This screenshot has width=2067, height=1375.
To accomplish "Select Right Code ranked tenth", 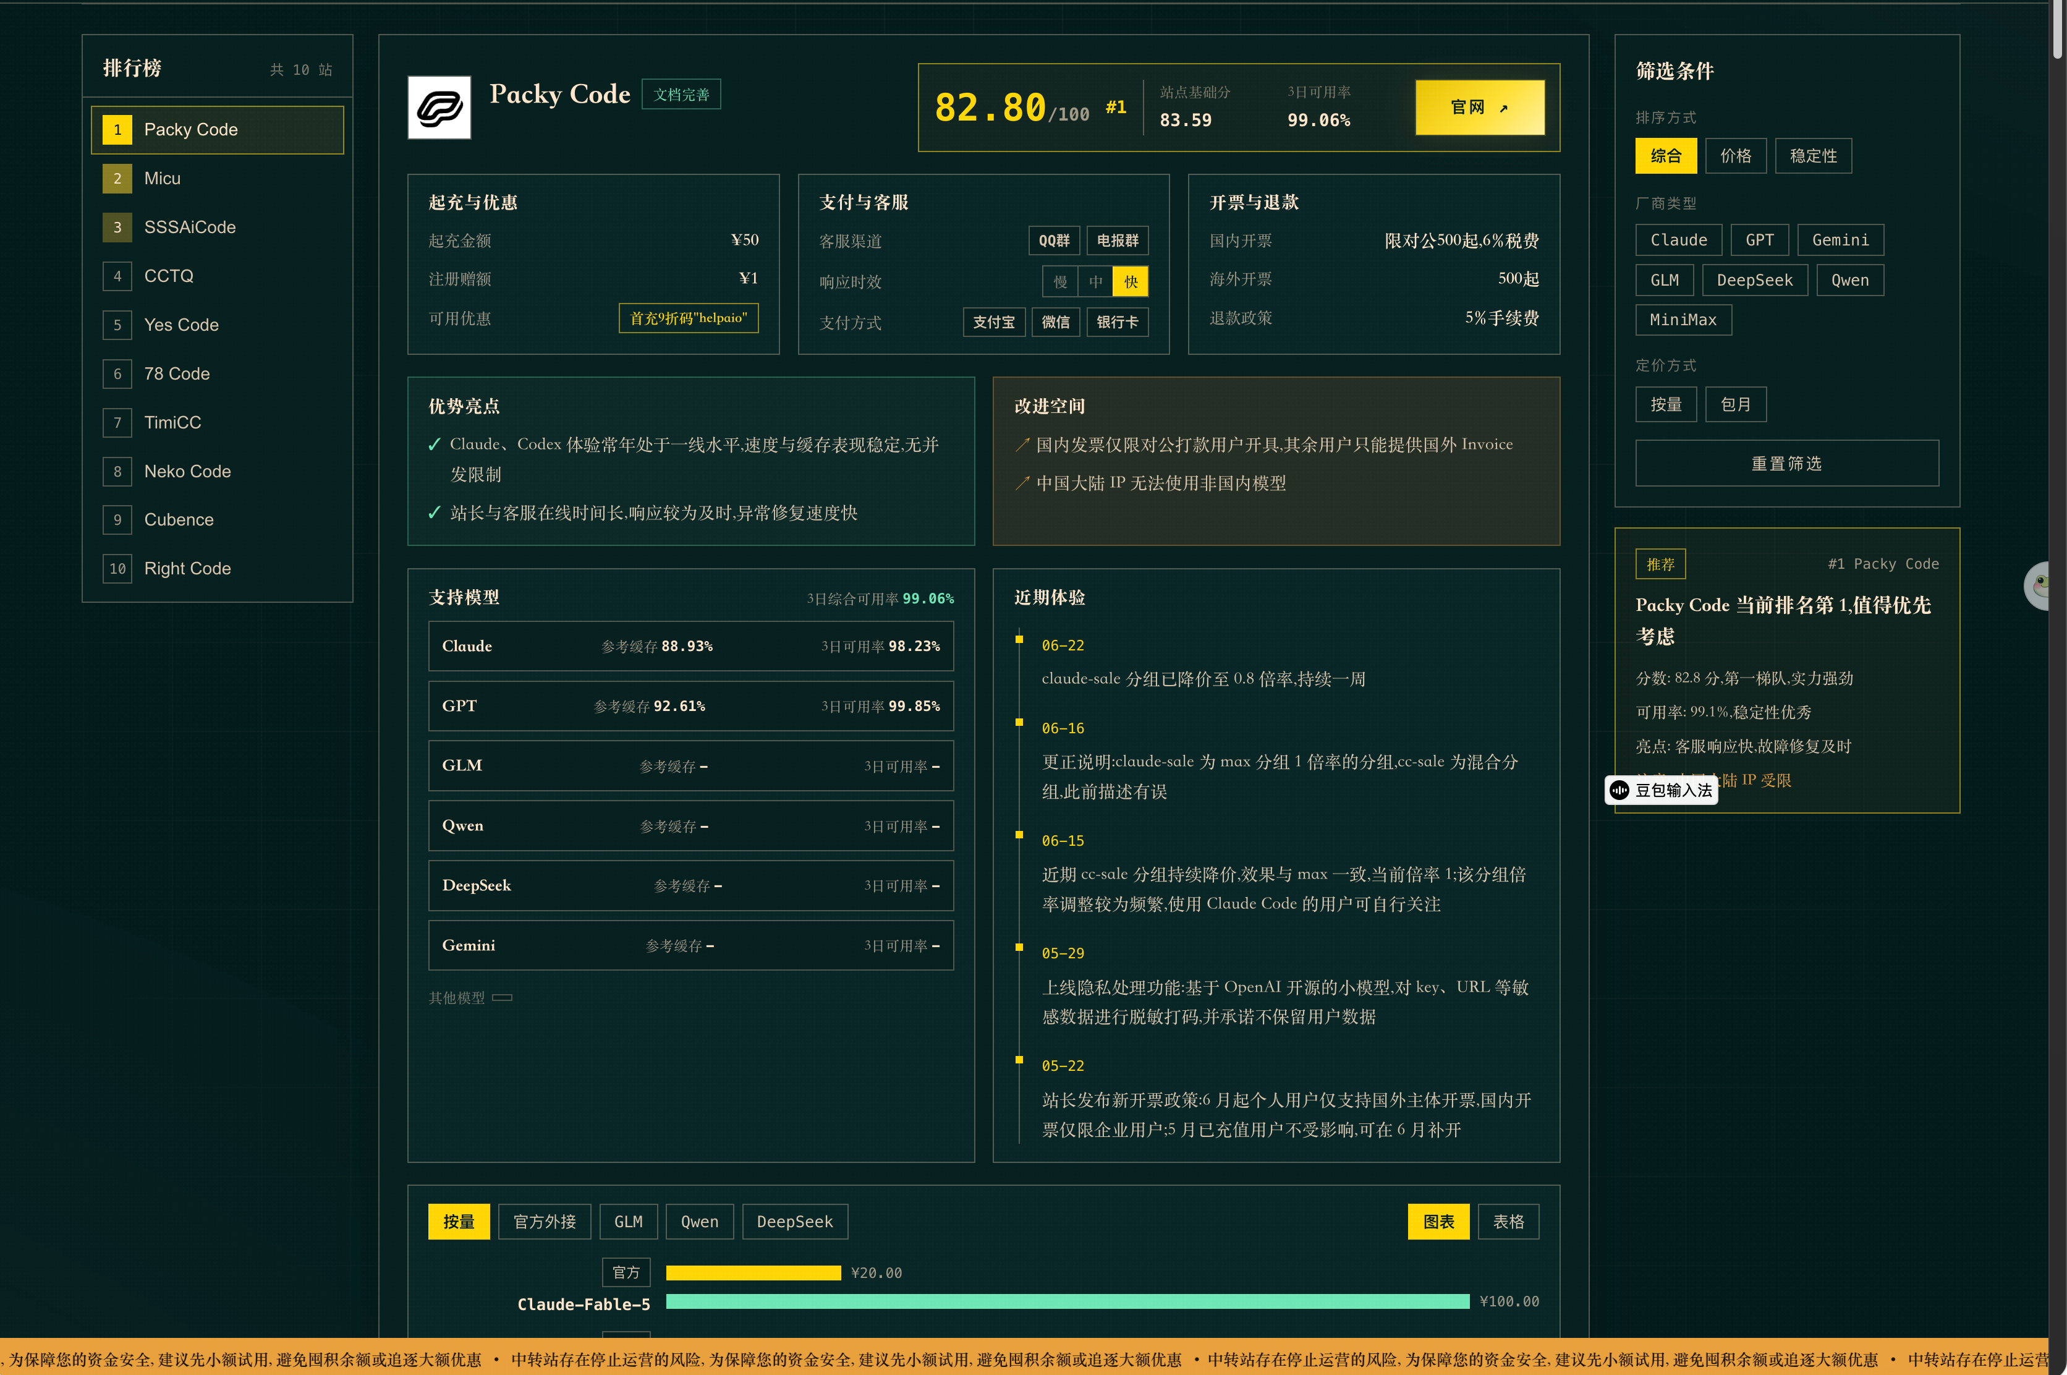I will [x=218, y=568].
